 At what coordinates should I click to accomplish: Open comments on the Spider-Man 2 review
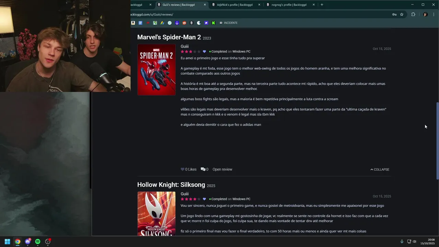click(x=204, y=169)
